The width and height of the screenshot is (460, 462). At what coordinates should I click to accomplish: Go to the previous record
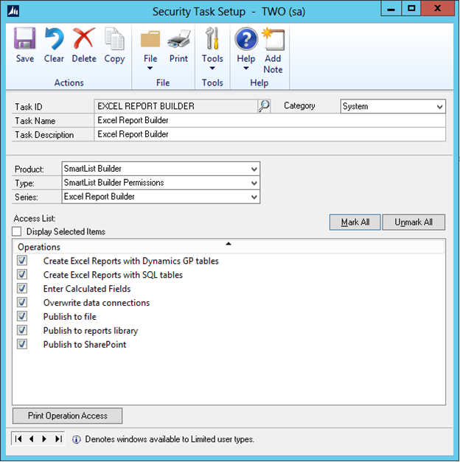click(x=31, y=439)
